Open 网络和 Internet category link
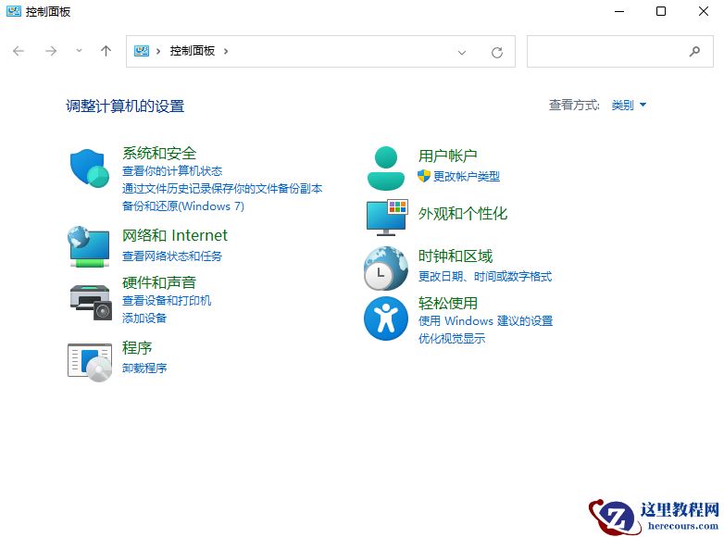 [175, 235]
